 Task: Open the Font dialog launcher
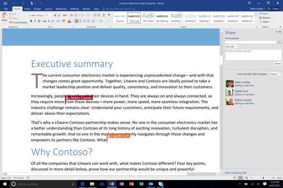point(72,27)
